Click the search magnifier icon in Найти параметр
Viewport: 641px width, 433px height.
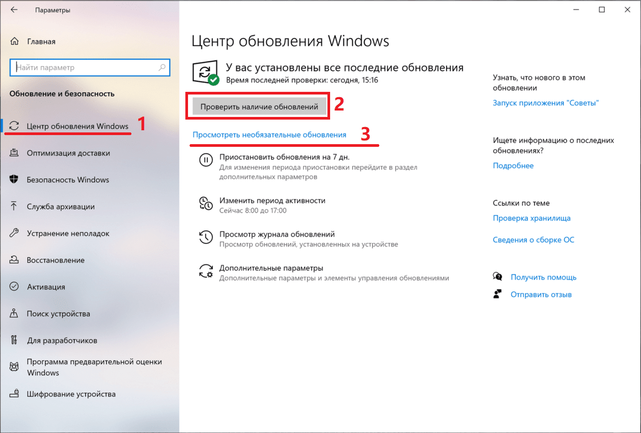point(162,68)
